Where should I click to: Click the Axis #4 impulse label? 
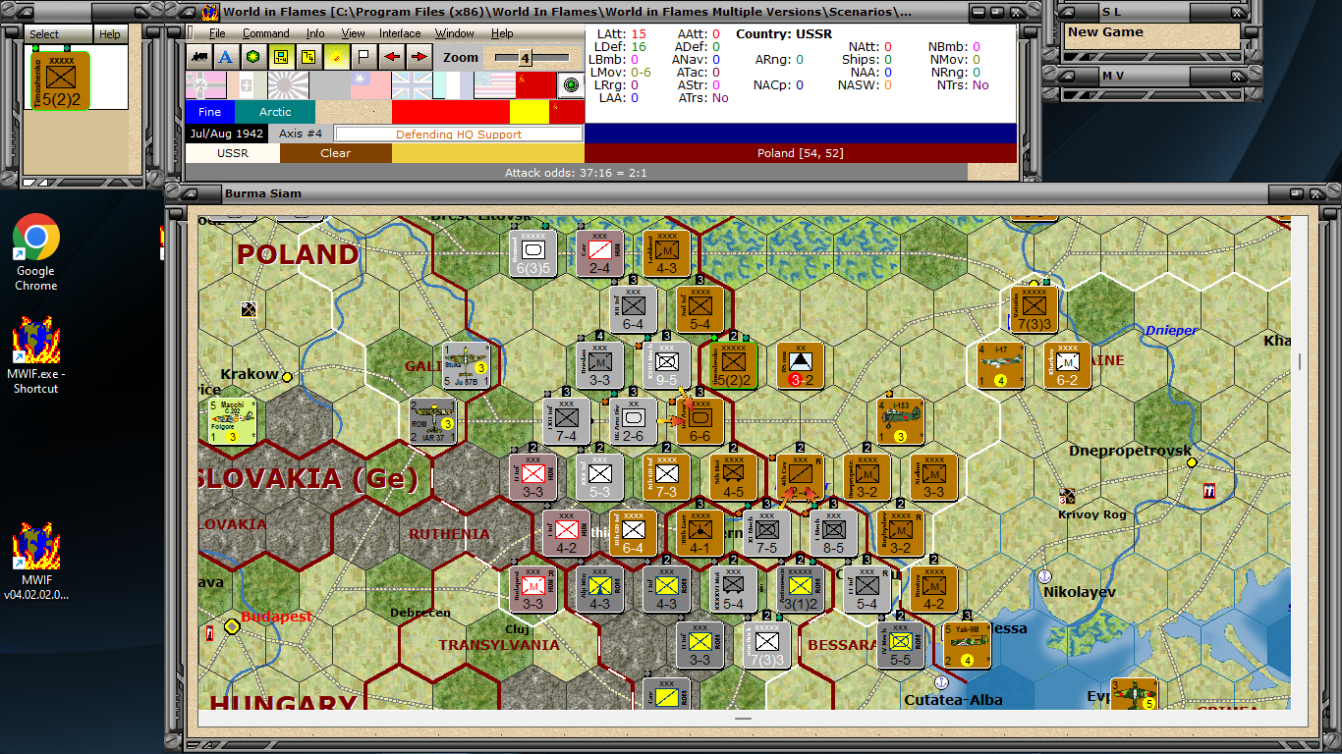point(300,134)
